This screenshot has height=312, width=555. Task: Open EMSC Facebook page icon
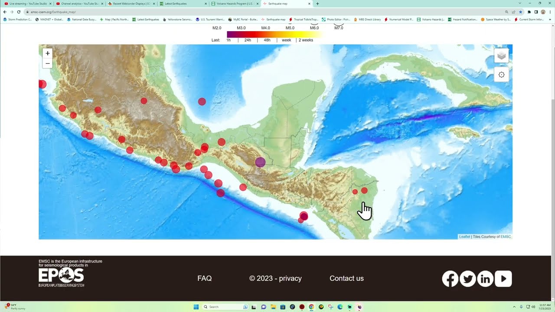pyautogui.click(x=450, y=279)
